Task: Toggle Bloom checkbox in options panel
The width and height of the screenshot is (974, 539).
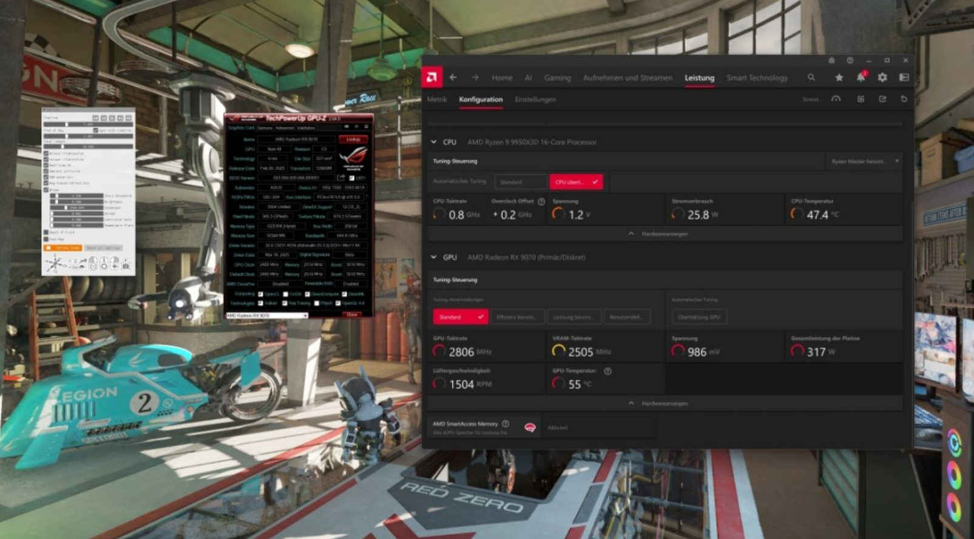Action: (x=46, y=190)
